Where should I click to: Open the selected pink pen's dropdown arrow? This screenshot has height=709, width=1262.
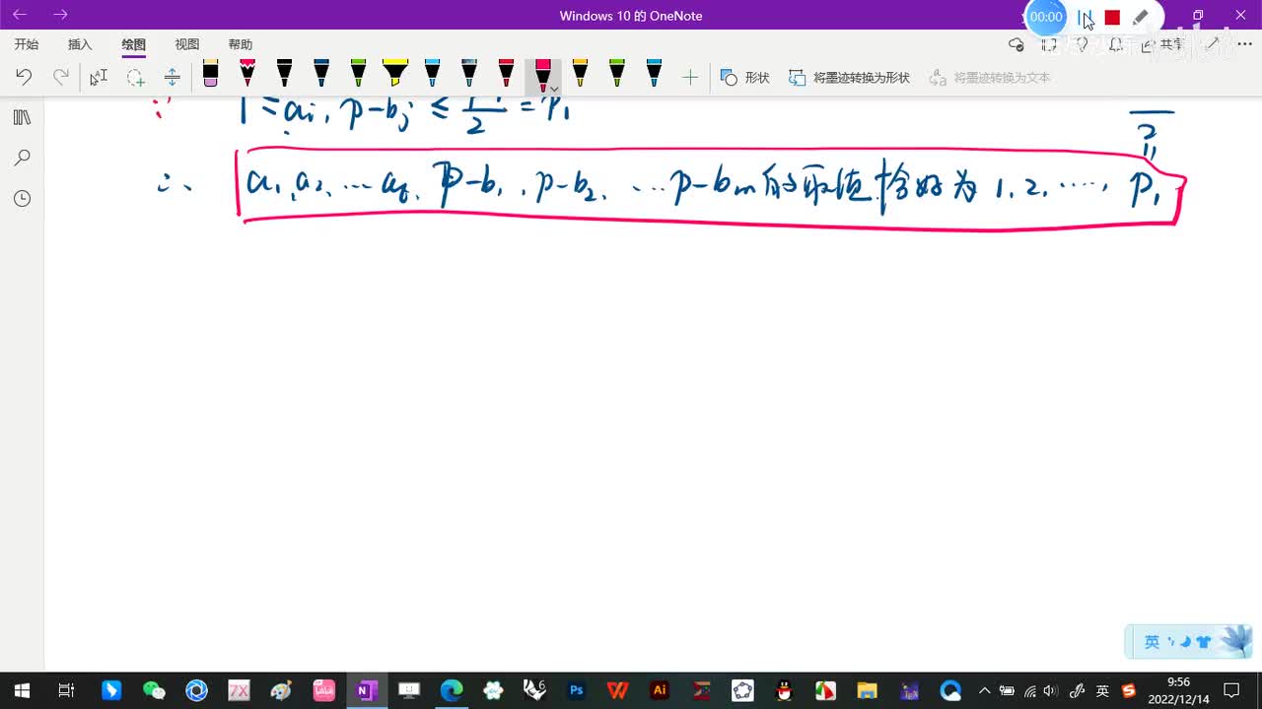click(554, 89)
